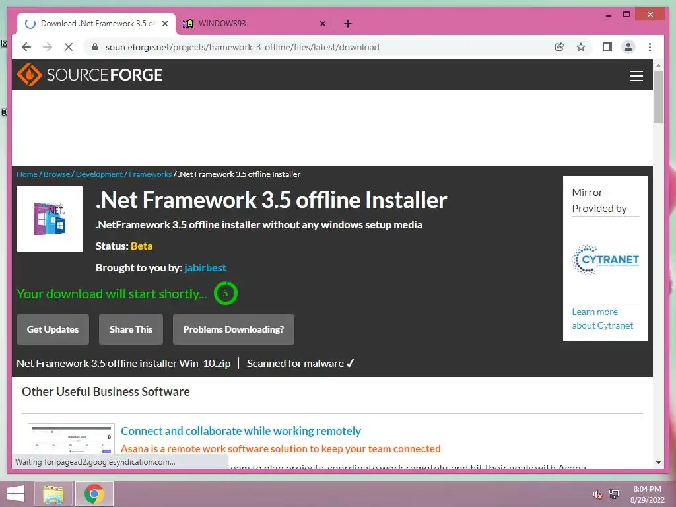Open File Explorer from the taskbar
The height and width of the screenshot is (507, 676).
[53, 494]
